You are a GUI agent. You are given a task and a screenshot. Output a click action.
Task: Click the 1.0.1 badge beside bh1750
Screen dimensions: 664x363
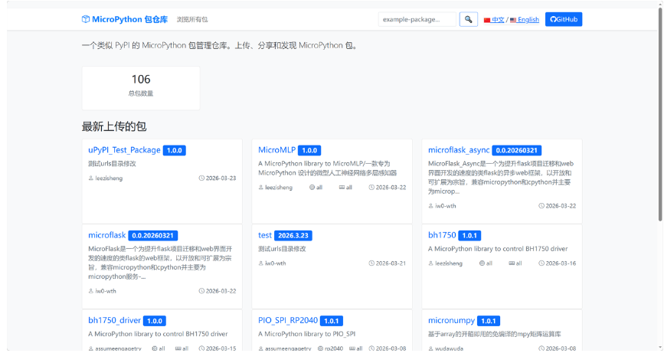click(x=469, y=236)
